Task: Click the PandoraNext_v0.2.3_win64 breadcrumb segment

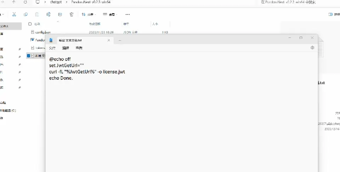Action: pos(91,2)
